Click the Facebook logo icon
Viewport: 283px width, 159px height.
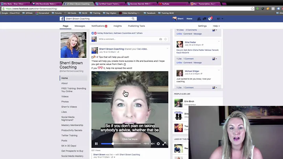tap(62, 18)
